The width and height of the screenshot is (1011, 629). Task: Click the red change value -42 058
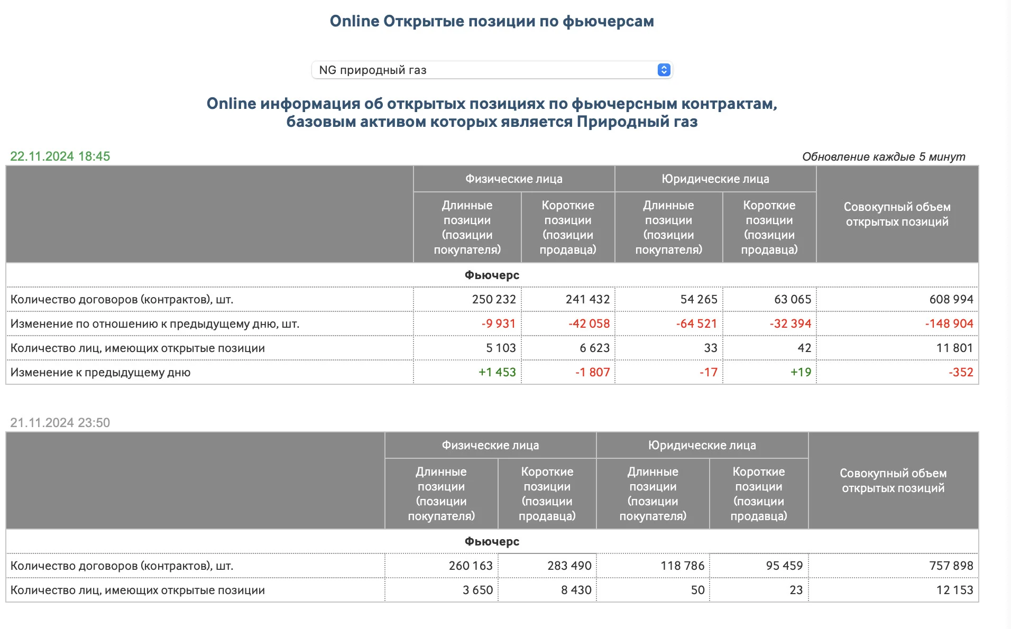click(589, 323)
